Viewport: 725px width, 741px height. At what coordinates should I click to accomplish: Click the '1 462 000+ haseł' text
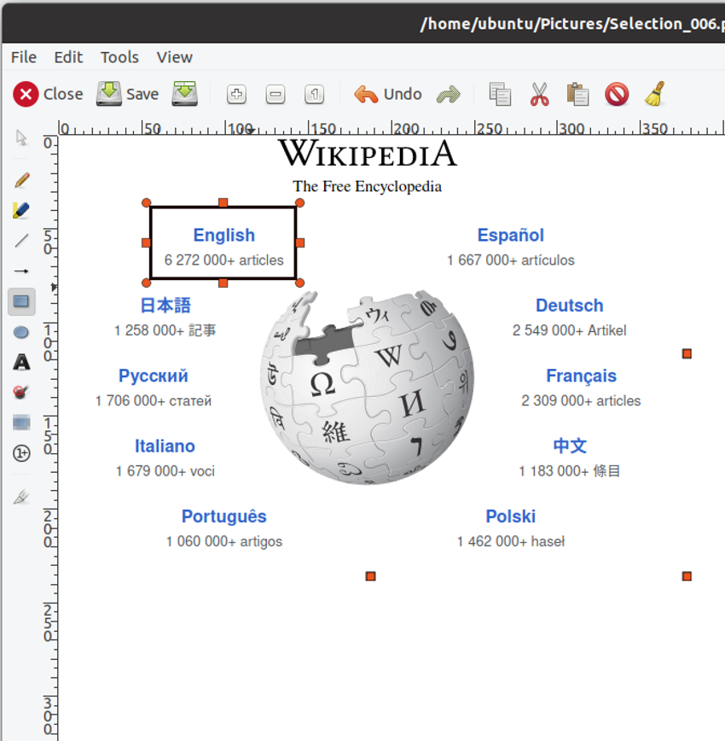tap(511, 541)
